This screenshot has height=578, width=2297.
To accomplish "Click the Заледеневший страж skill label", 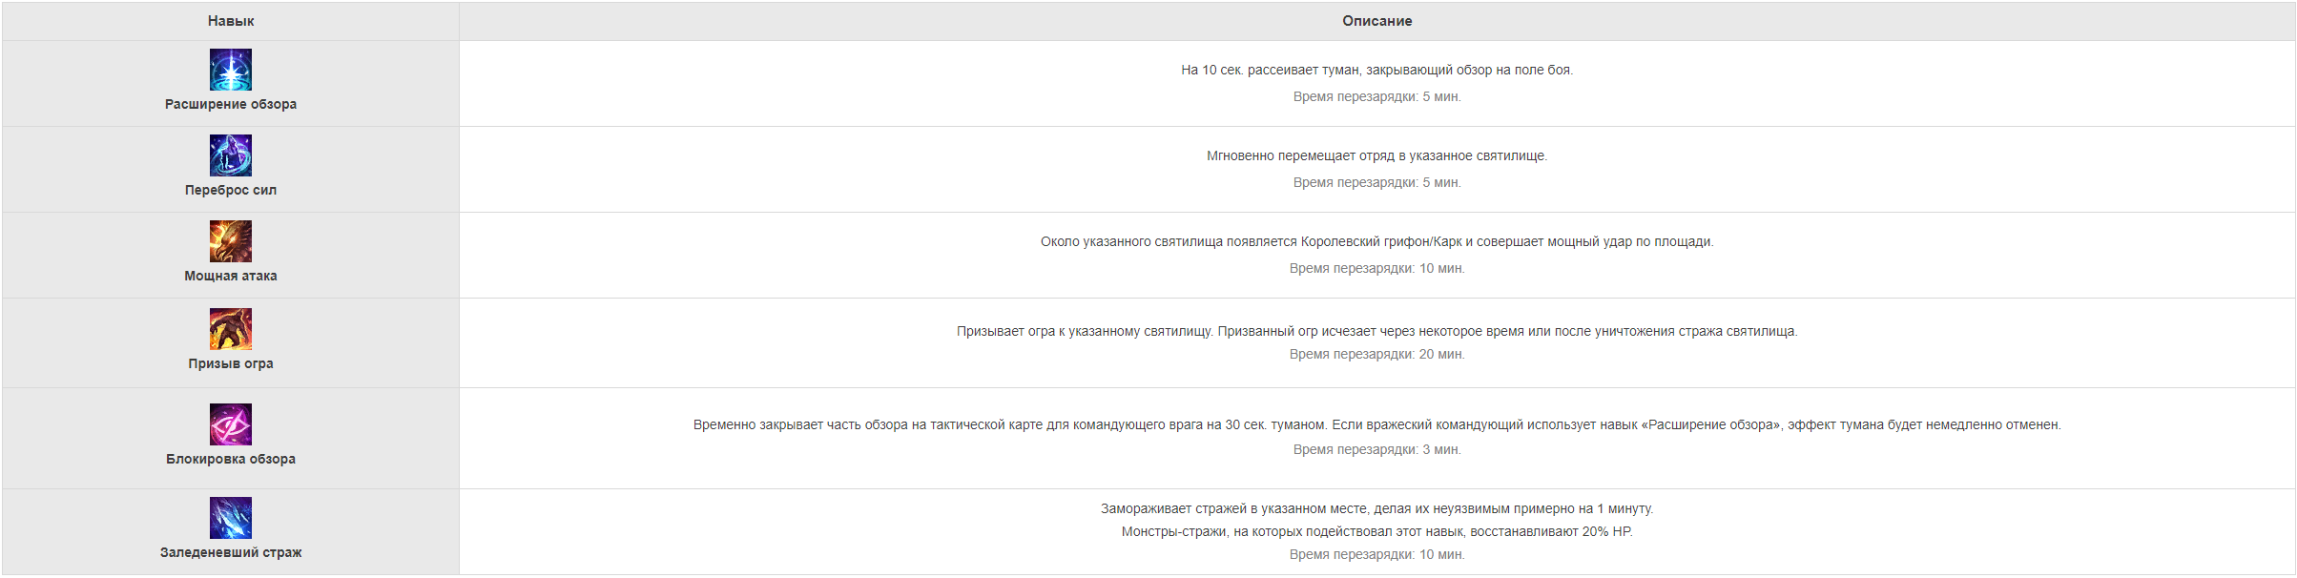I will tap(231, 552).
